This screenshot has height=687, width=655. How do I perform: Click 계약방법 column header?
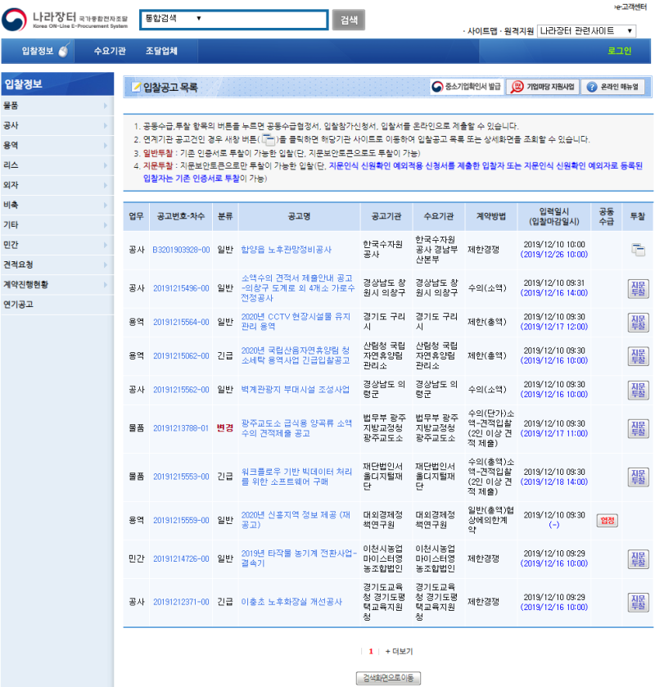point(491,216)
